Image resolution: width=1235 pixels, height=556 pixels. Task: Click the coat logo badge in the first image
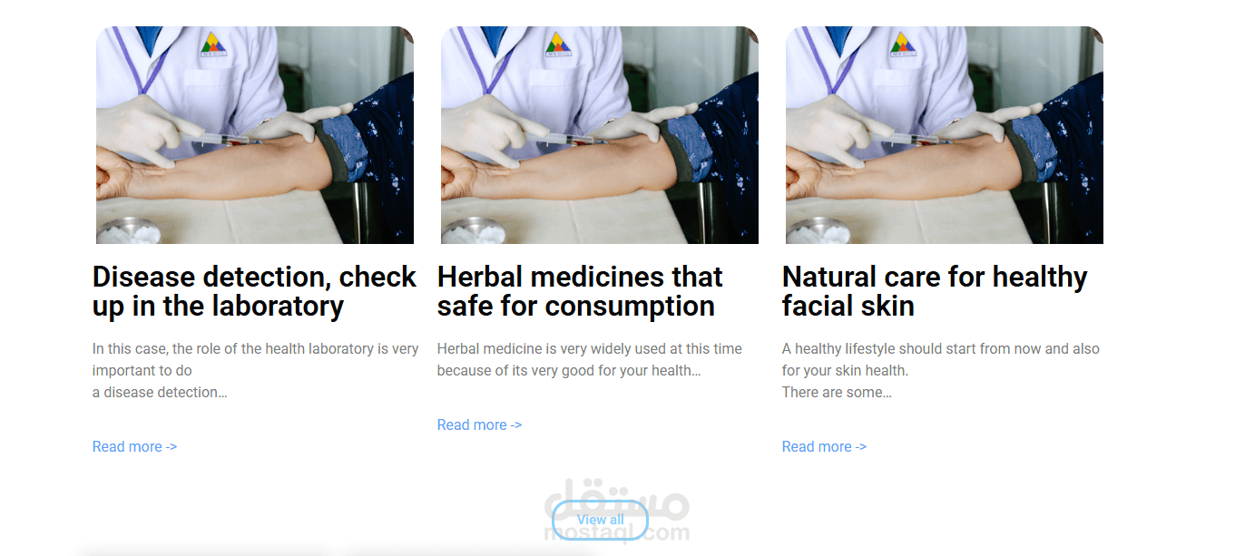coord(213,44)
